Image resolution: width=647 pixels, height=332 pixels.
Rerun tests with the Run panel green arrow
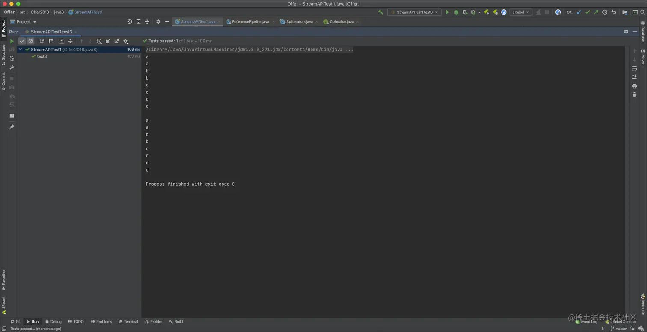[12, 41]
